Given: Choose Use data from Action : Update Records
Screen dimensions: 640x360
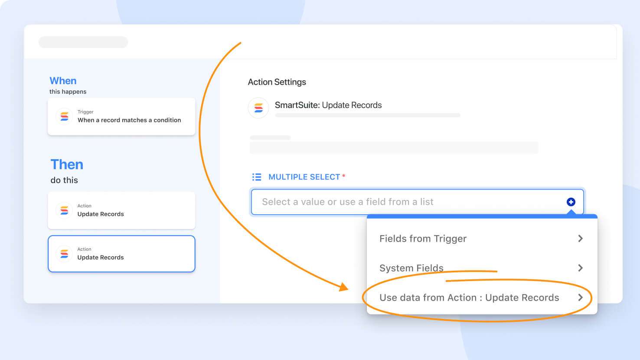Looking at the screenshot, I should pyautogui.click(x=482, y=298).
